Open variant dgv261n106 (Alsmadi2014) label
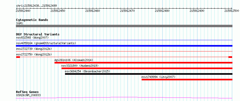 click(x=74, y=60)
